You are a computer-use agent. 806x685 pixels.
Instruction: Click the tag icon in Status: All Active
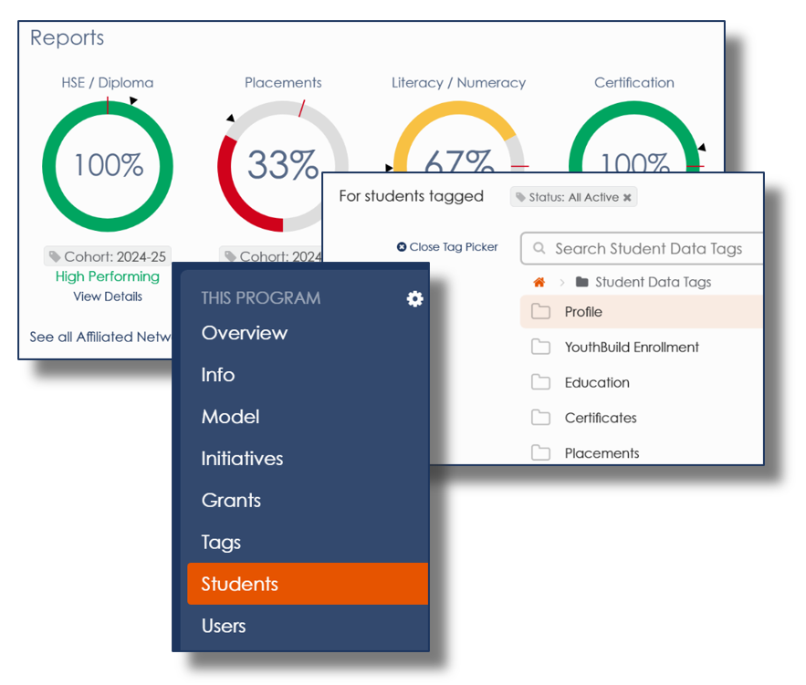point(520,197)
